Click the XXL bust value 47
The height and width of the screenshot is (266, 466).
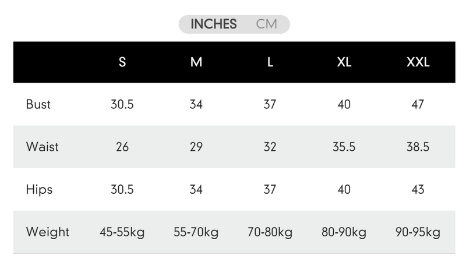pos(418,105)
